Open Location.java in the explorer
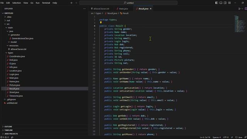 (x=15, y=71)
